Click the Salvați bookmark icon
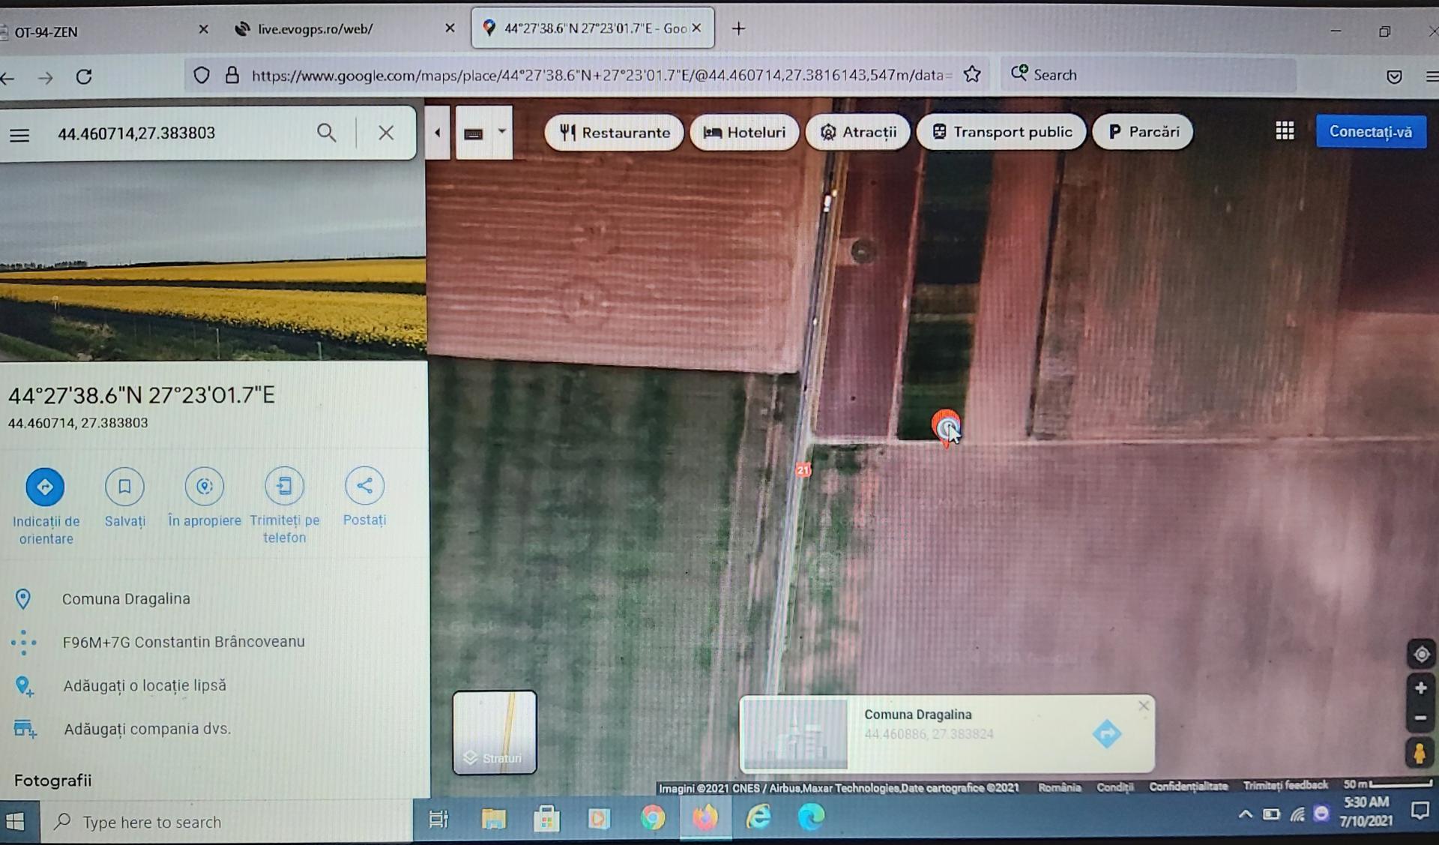The width and height of the screenshot is (1439, 845). 124,487
